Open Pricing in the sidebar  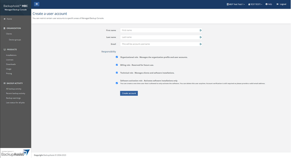[x=9, y=73]
